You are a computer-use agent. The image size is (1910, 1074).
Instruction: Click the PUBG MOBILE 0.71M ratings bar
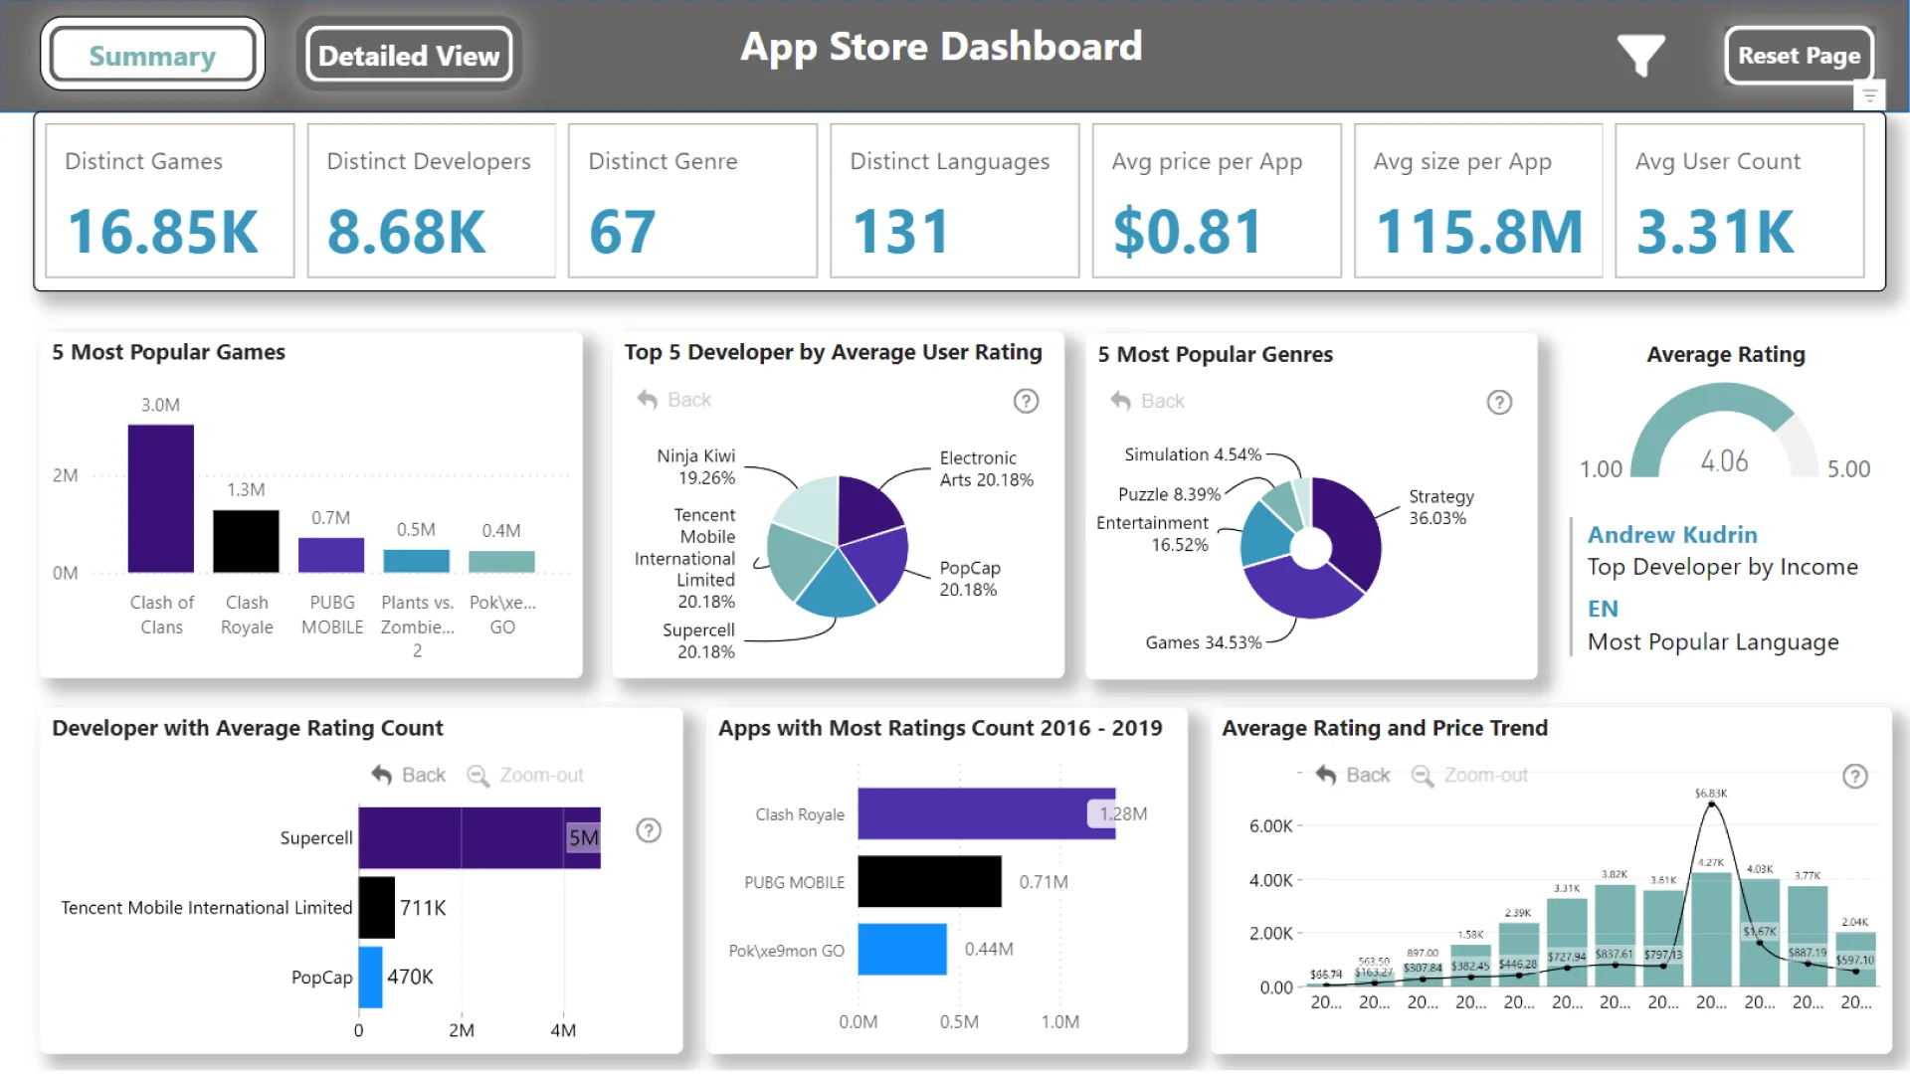click(x=930, y=881)
